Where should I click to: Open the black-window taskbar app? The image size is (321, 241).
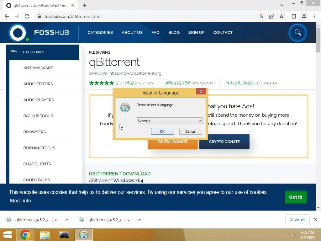(64, 235)
